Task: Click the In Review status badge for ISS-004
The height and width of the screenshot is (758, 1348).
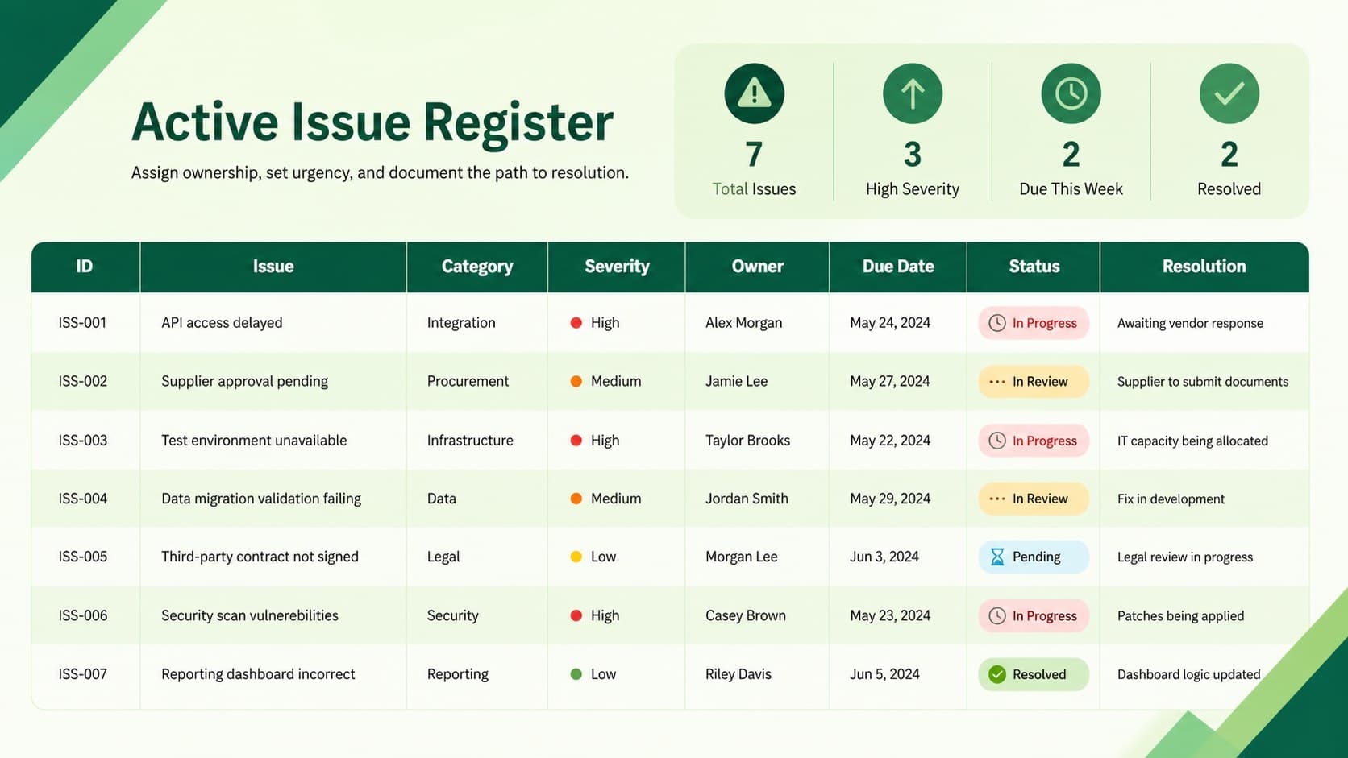Action: [1034, 499]
